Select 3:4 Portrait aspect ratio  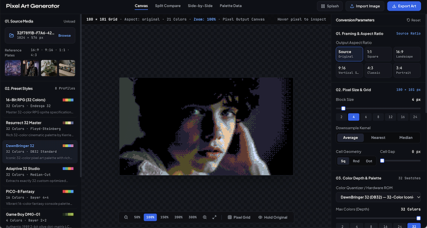tap(407, 70)
